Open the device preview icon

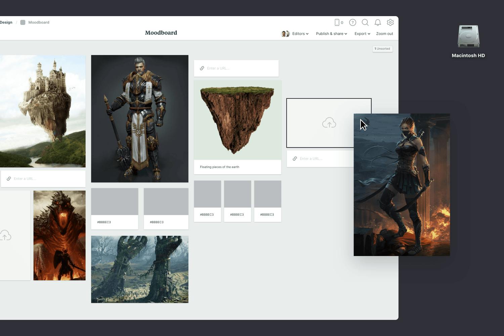click(x=337, y=22)
